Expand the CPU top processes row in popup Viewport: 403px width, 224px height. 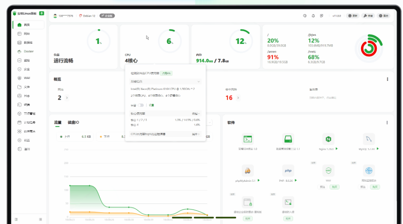point(165,134)
